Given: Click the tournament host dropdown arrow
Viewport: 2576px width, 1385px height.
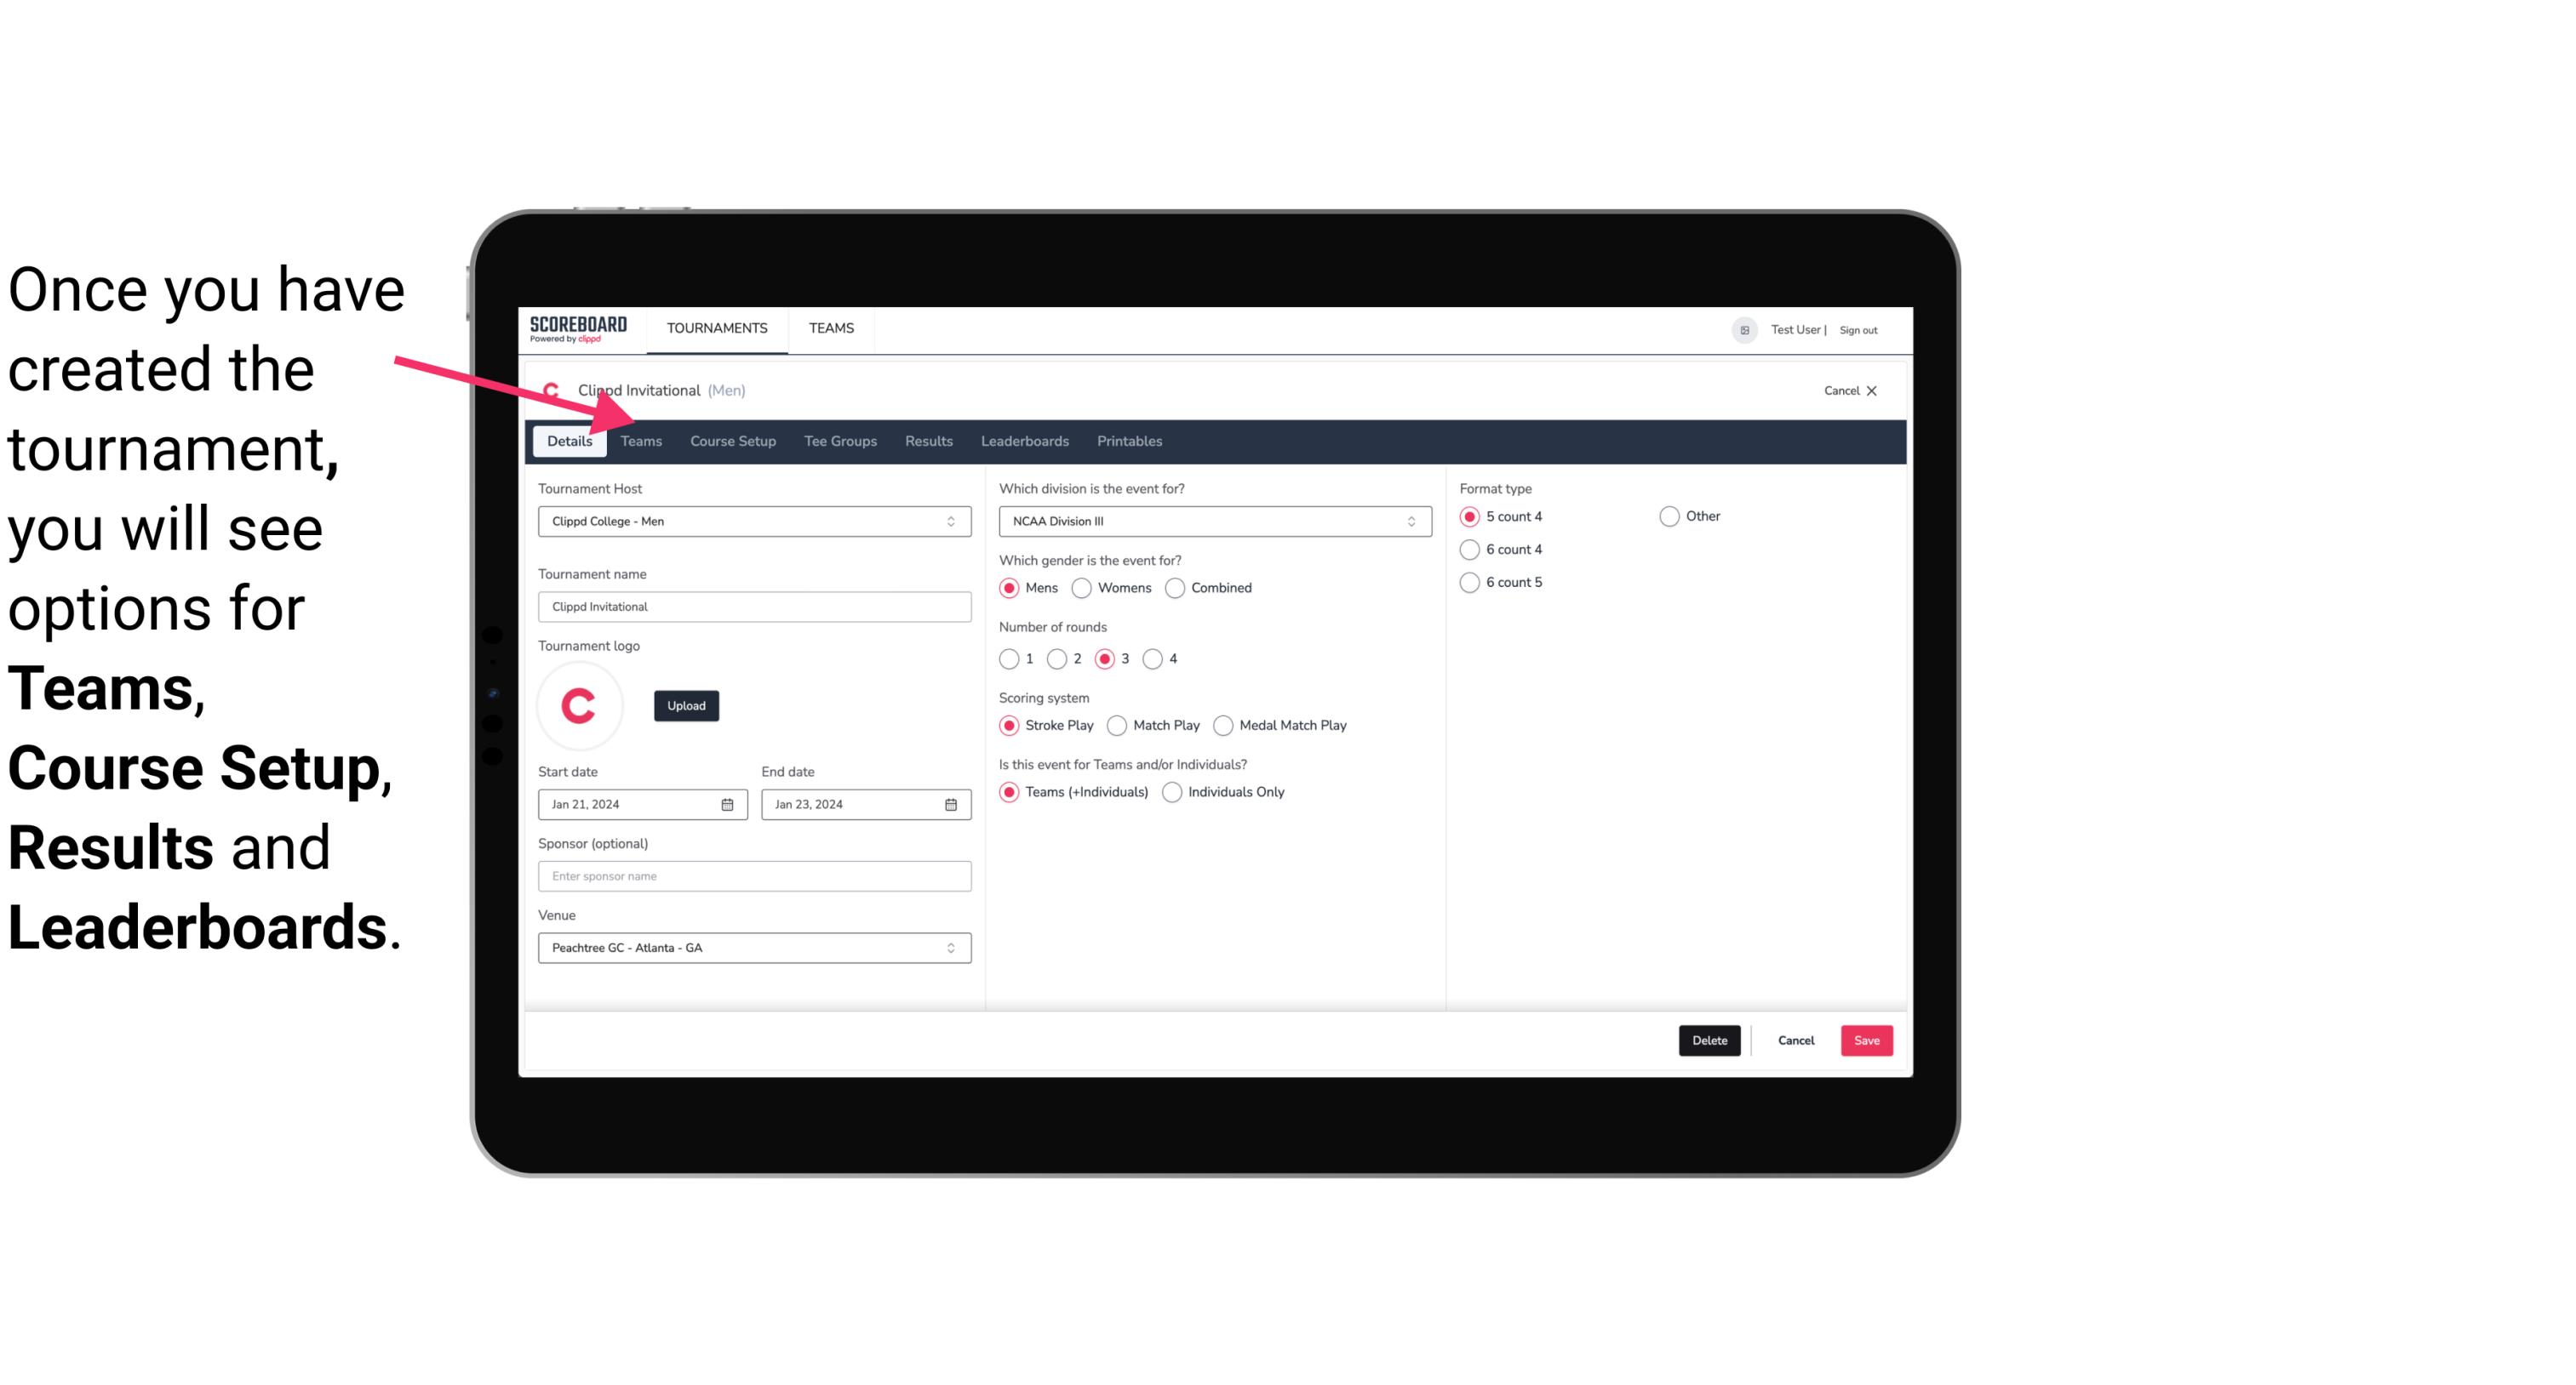Looking at the screenshot, I should click(953, 522).
